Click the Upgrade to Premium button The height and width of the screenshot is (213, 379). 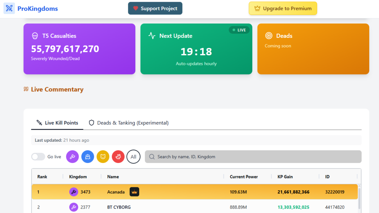click(283, 8)
